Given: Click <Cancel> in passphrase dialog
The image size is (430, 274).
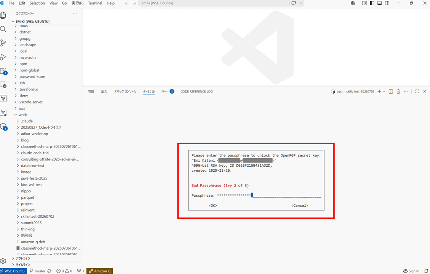Looking at the screenshot, I should pos(300,205).
